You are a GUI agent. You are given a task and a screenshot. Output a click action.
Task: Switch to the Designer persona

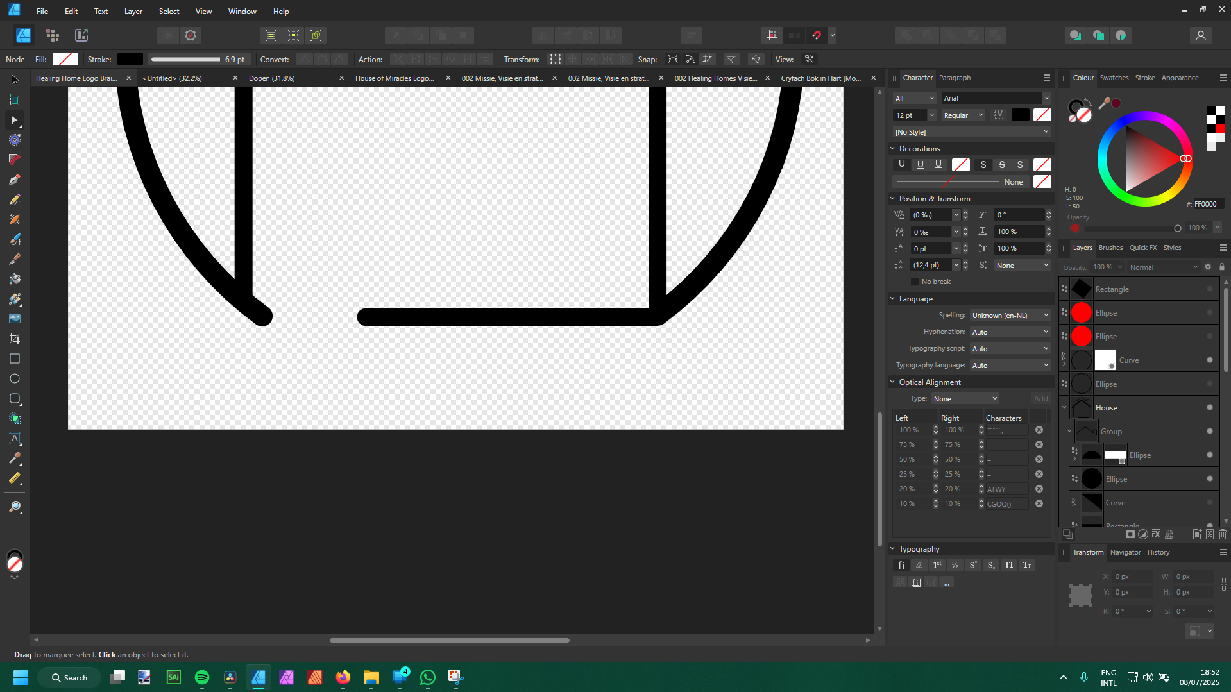(x=24, y=35)
